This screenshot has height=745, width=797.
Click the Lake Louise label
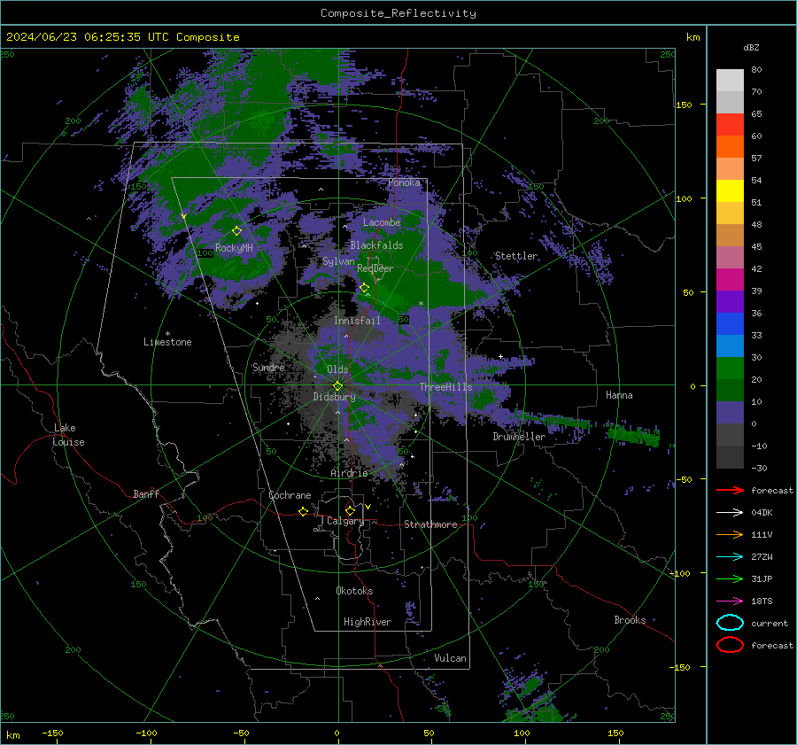click(x=68, y=435)
